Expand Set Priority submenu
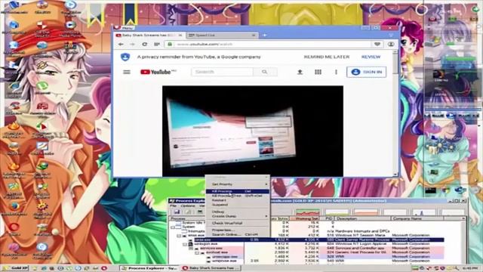This screenshot has height=272, width=483. click(238, 184)
